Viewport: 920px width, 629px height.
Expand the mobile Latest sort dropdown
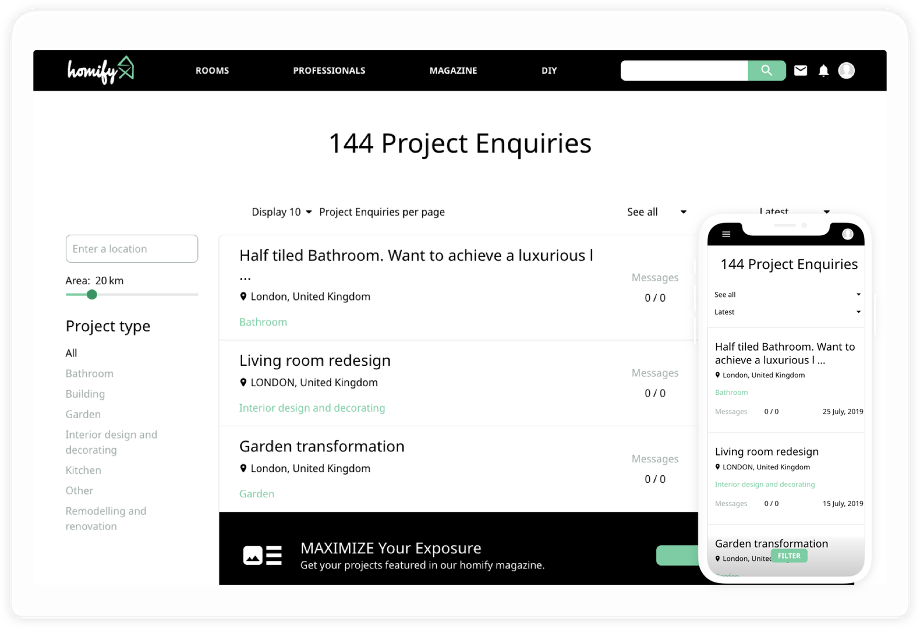tap(787, 312)
